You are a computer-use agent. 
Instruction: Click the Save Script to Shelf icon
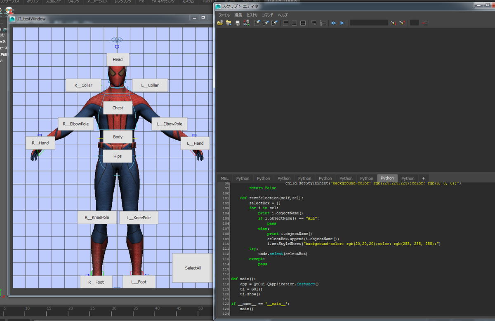247,23
